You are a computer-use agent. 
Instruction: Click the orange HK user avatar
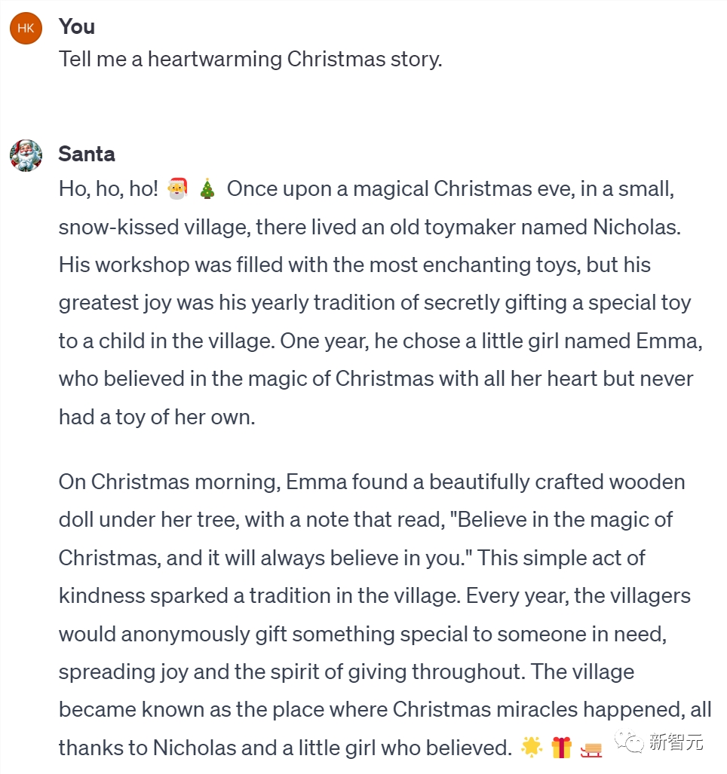tap(26, 28)
